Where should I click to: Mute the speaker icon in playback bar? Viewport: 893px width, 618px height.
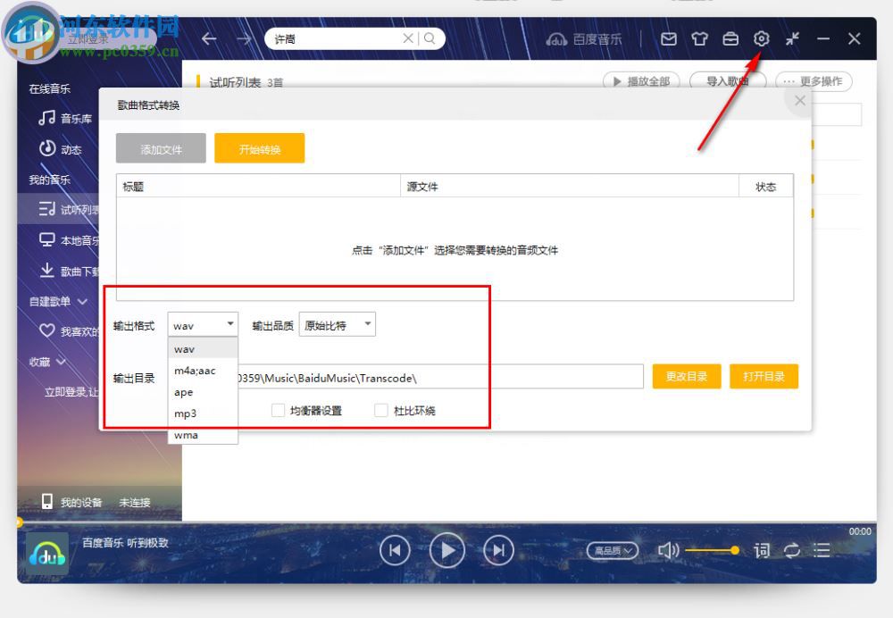(x=669, y=550)
